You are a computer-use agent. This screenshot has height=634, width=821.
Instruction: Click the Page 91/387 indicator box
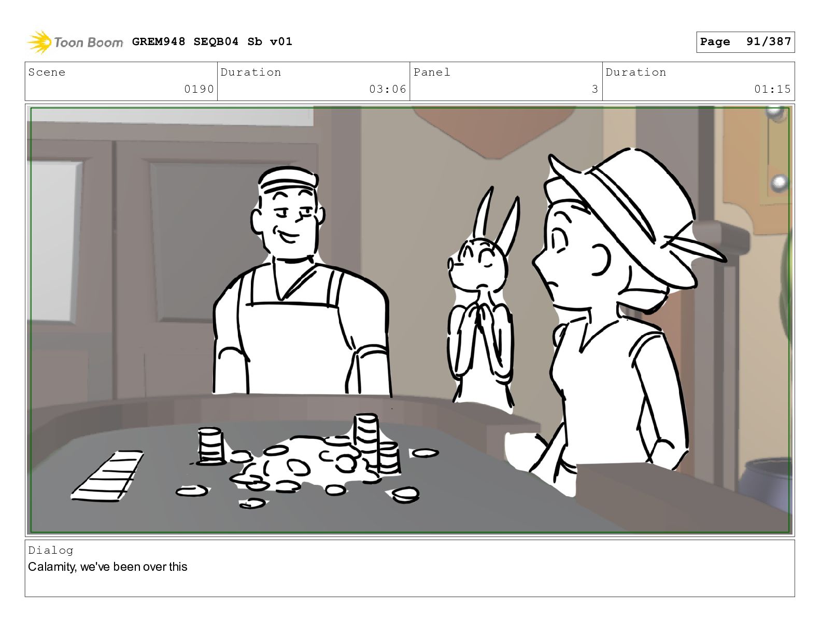pyautogui.click(x=745, y=42)
